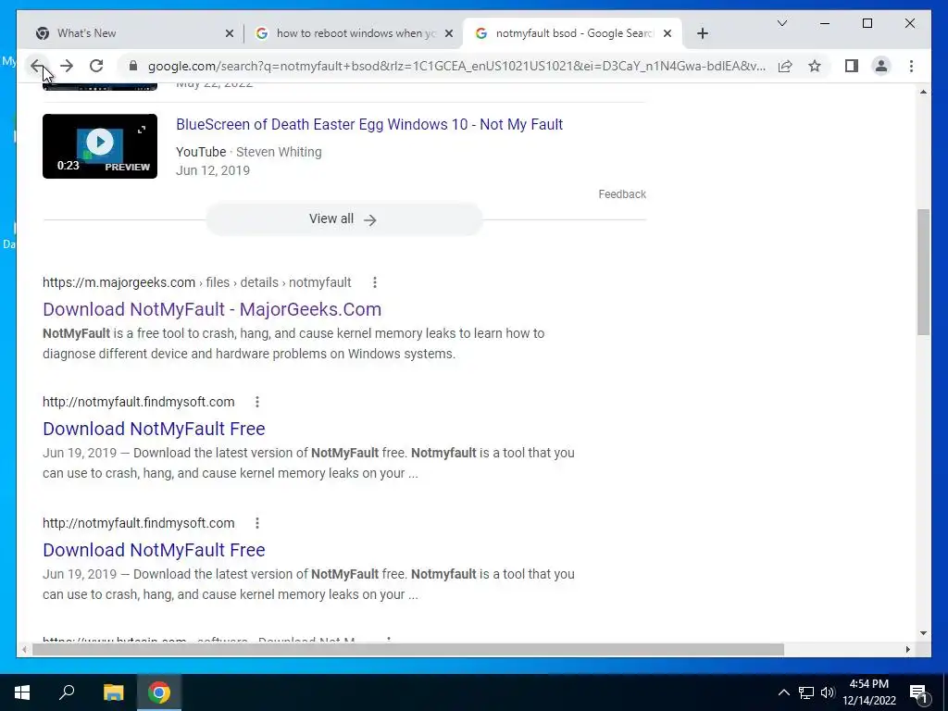Open options for second findmysoft result
This screenshot has width=948, height=711.
pos(257,523)
